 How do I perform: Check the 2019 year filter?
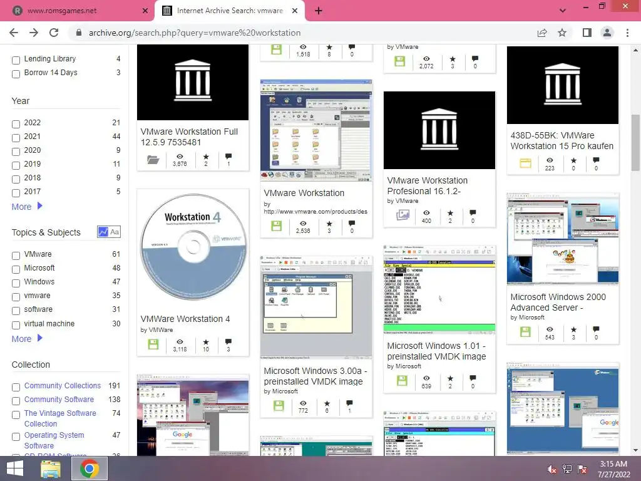point(16,165)
